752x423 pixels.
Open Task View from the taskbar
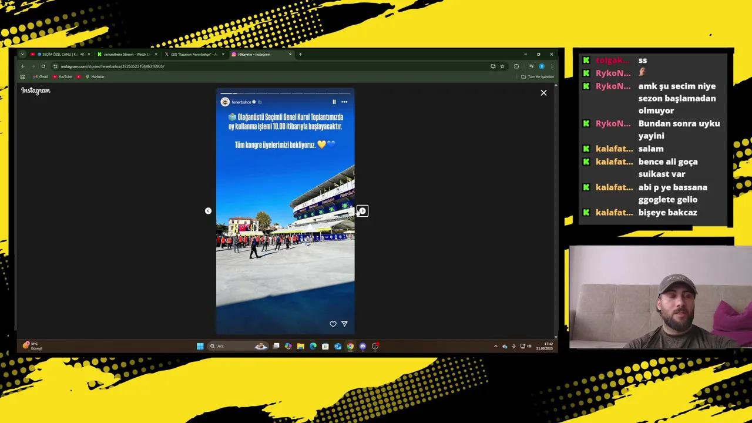click(x=276, y=346)
